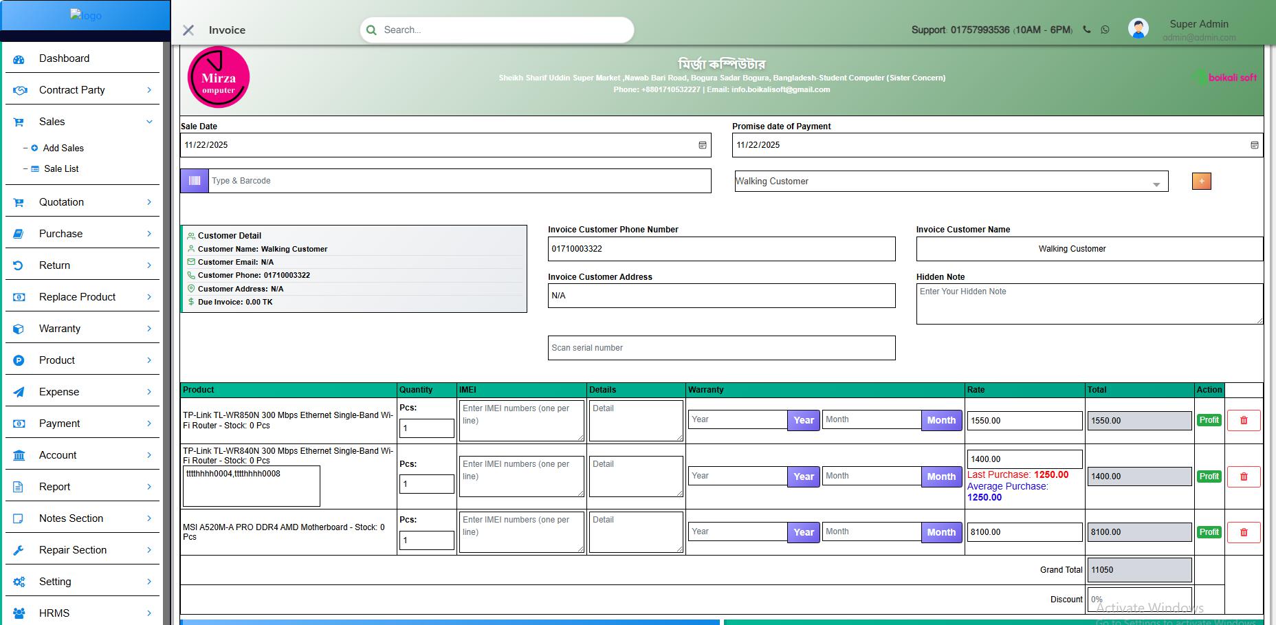Open the Repair Section wrench icon
Viewport: 1276px width, 625px height.
pyautogui.click(x=19, y=549)
